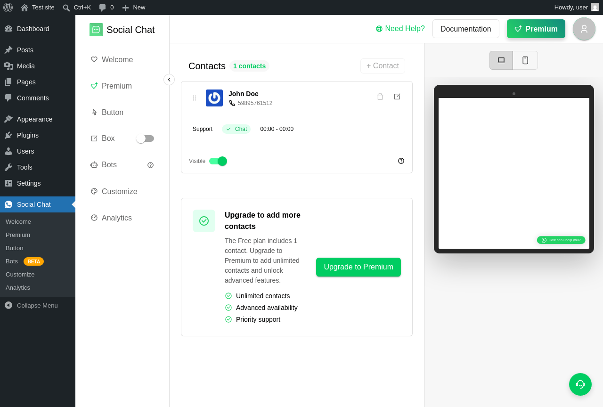
Task: Toggle the Visible switch off
Action: (x=218, y=161)
